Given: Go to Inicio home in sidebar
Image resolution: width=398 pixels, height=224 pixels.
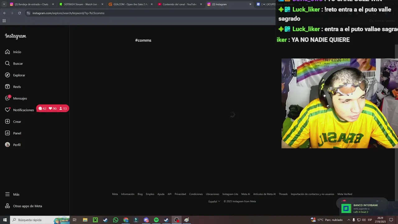Looking at the screenshot, I should (13, 52).
